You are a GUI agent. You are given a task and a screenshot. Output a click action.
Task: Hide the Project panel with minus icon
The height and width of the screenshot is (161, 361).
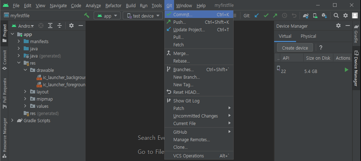81,26
